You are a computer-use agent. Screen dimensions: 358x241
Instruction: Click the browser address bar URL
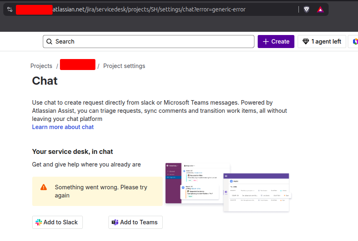[x=149, y=9]
